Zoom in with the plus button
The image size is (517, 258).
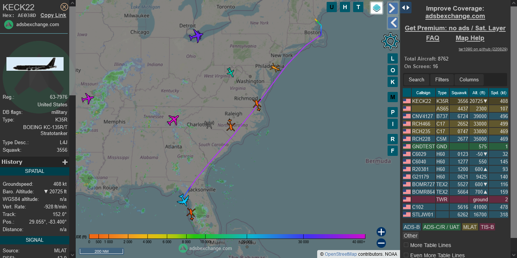pyautogui.click(x=381, y=232)
